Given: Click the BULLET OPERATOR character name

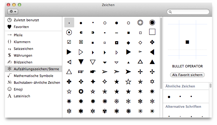Looking at the screenshot, I should (188, 66).
